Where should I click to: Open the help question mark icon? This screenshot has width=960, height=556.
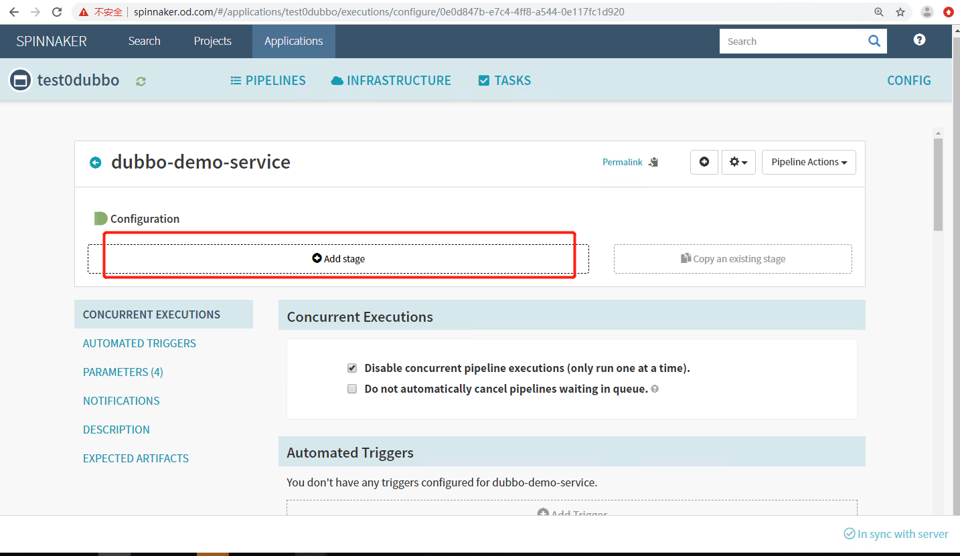point(919,40)
